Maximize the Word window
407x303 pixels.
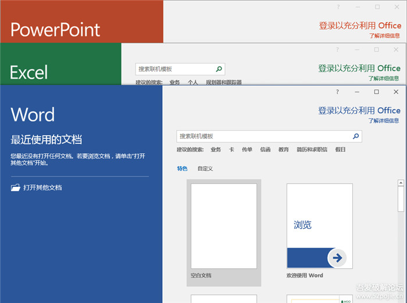coord(376,92)
